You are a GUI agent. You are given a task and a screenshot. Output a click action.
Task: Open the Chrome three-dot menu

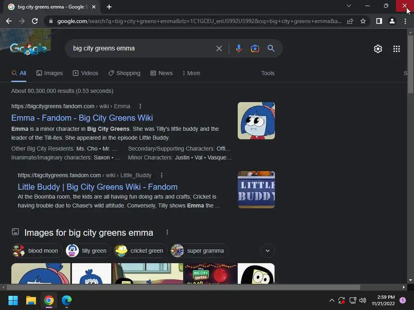405,21
